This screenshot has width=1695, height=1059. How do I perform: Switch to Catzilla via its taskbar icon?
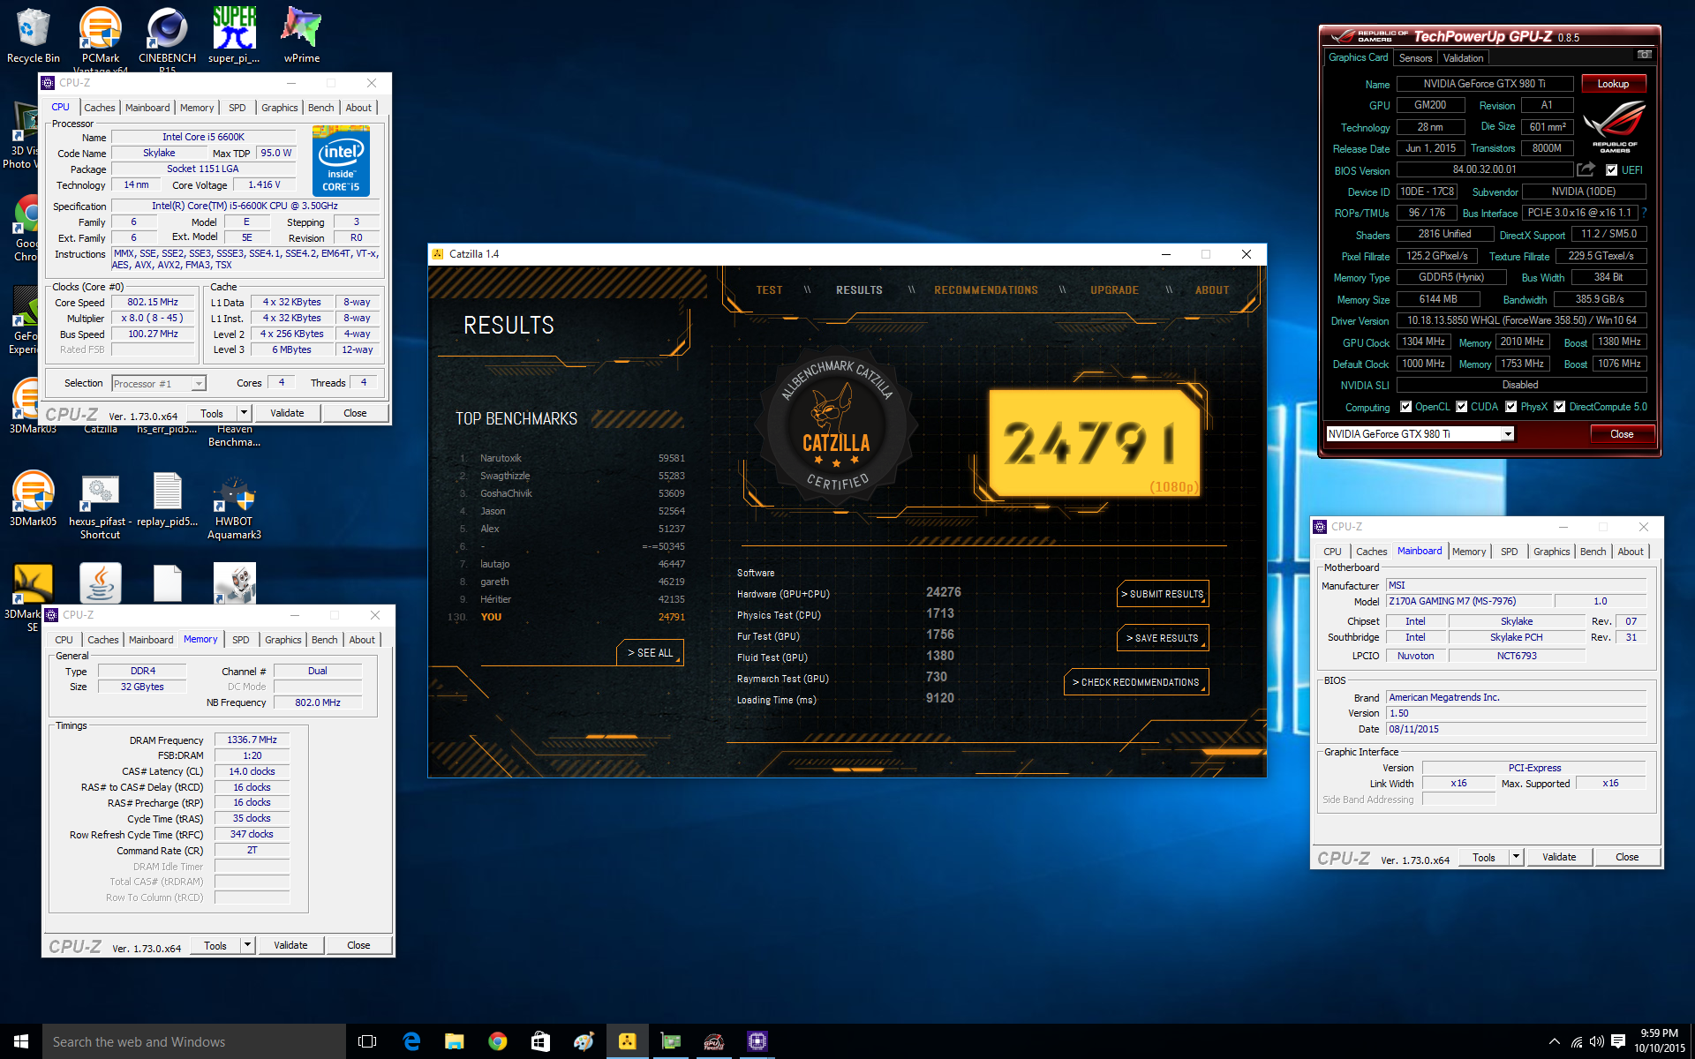(x=627, y=1041)
